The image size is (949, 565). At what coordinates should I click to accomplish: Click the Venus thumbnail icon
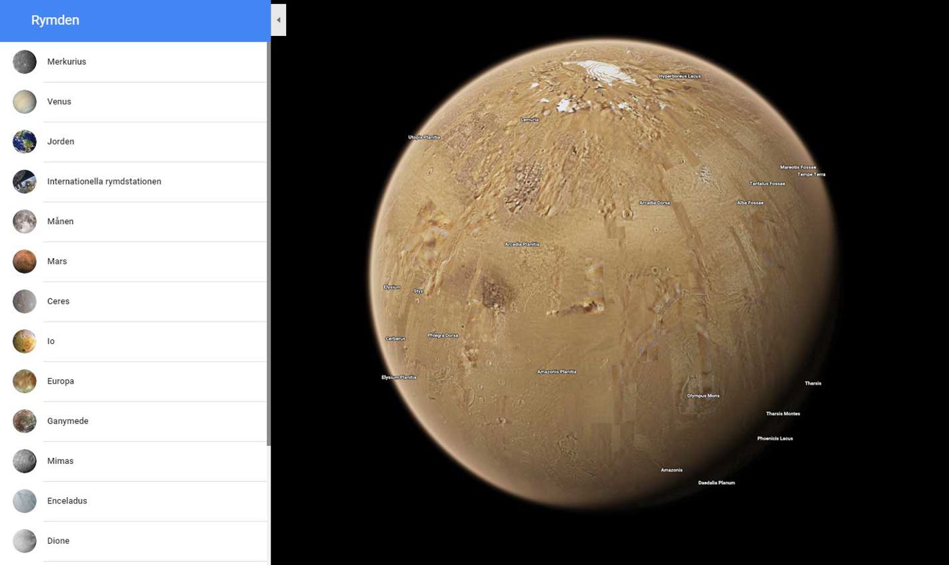24,101
